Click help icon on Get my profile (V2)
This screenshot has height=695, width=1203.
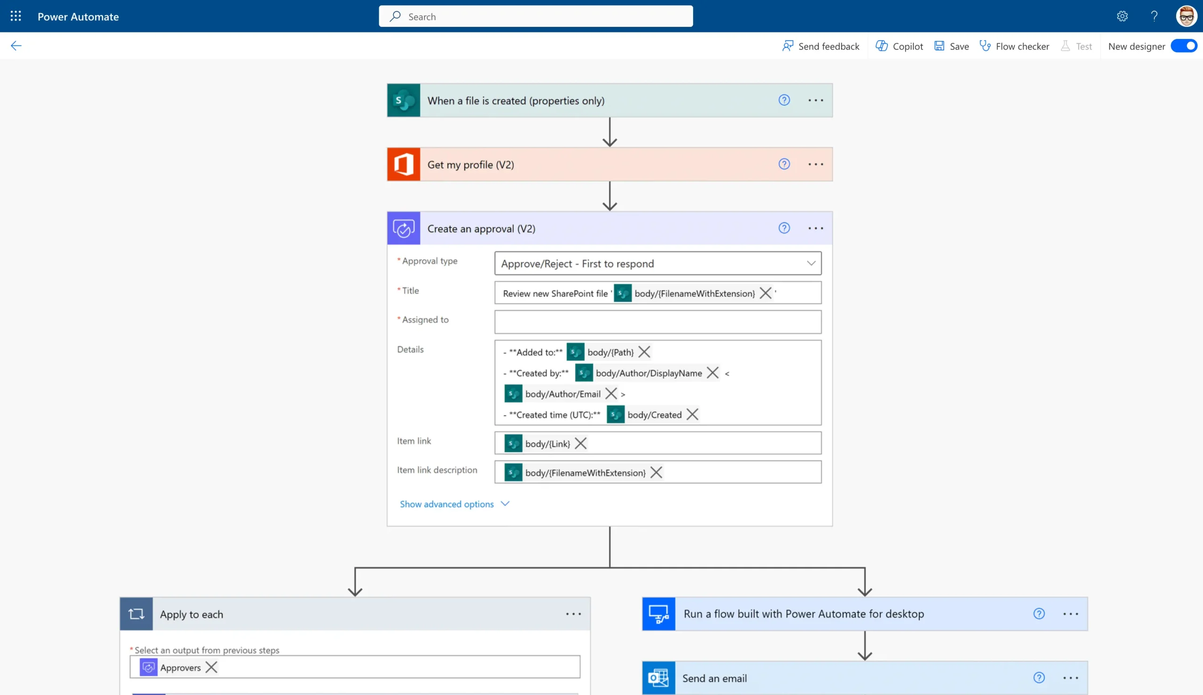[783, 164]
